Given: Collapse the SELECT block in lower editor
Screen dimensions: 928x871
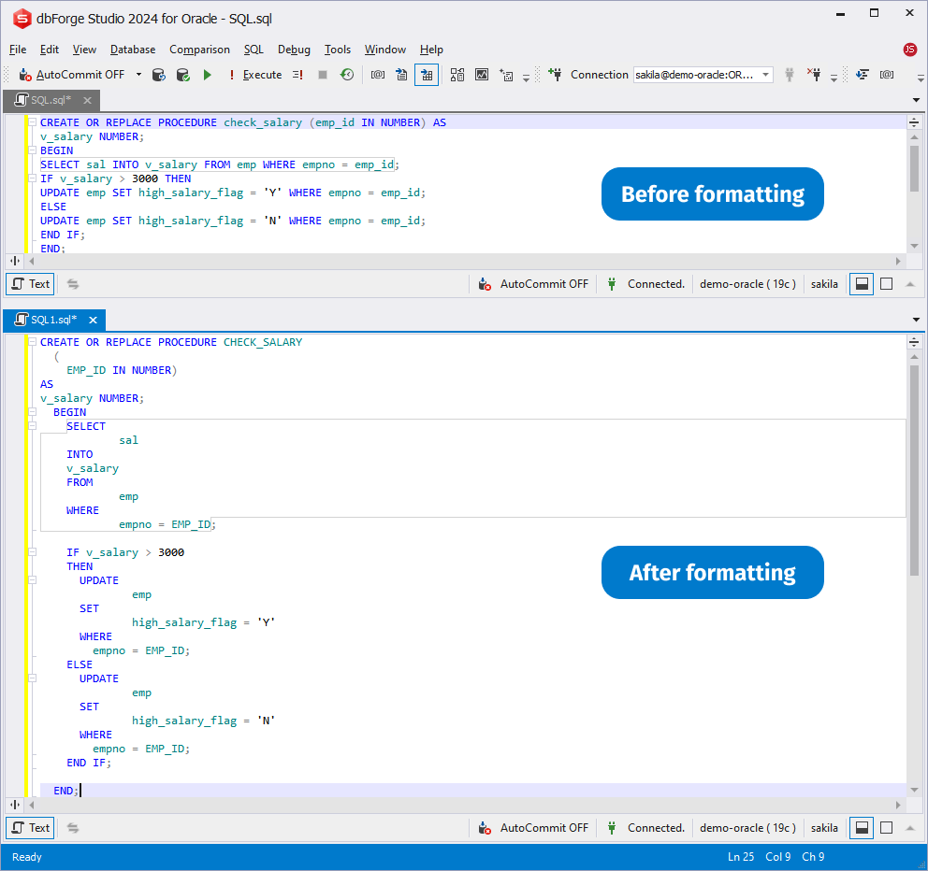Looking at the screenshot, I should (x=33, y=426).
